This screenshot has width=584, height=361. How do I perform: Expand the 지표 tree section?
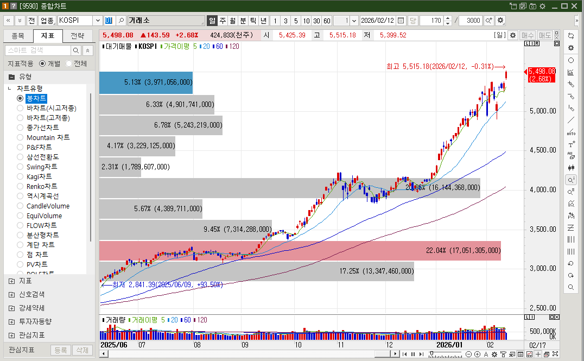(11, 281)
